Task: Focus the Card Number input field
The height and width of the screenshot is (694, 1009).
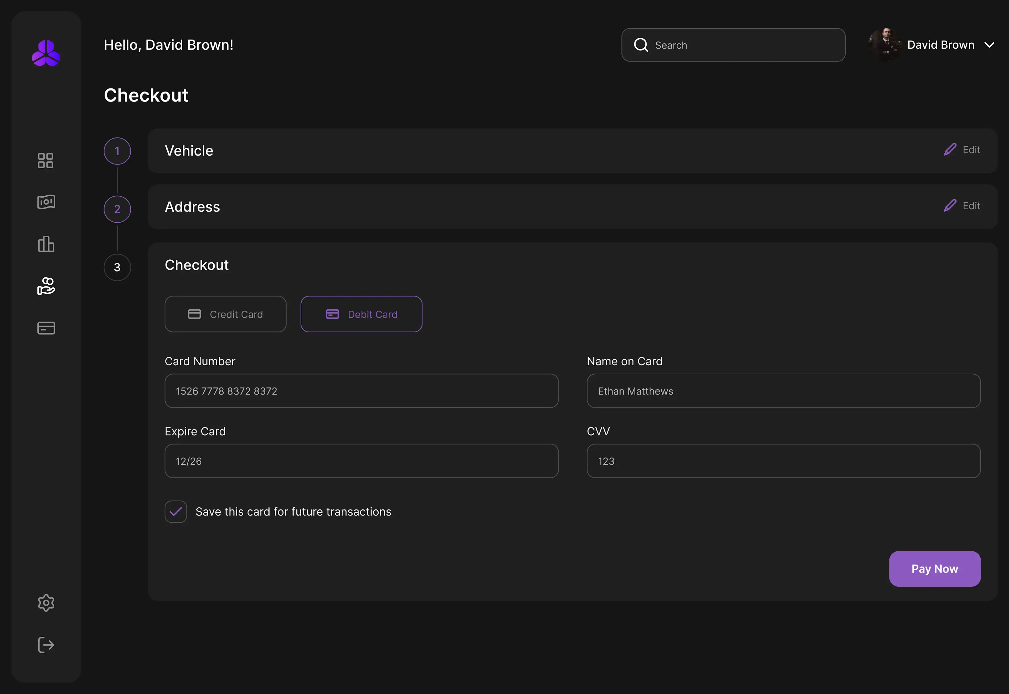Action: [361, 391]
